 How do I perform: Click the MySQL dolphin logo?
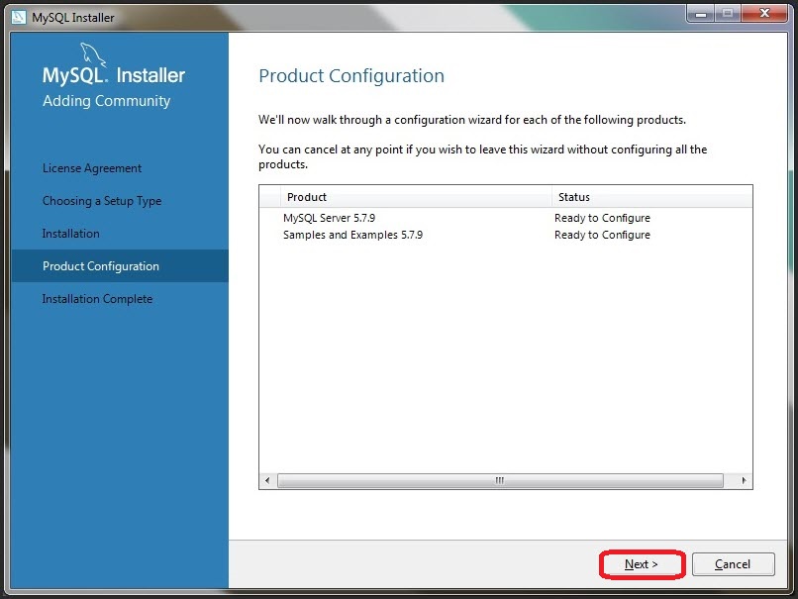point(93,54)
